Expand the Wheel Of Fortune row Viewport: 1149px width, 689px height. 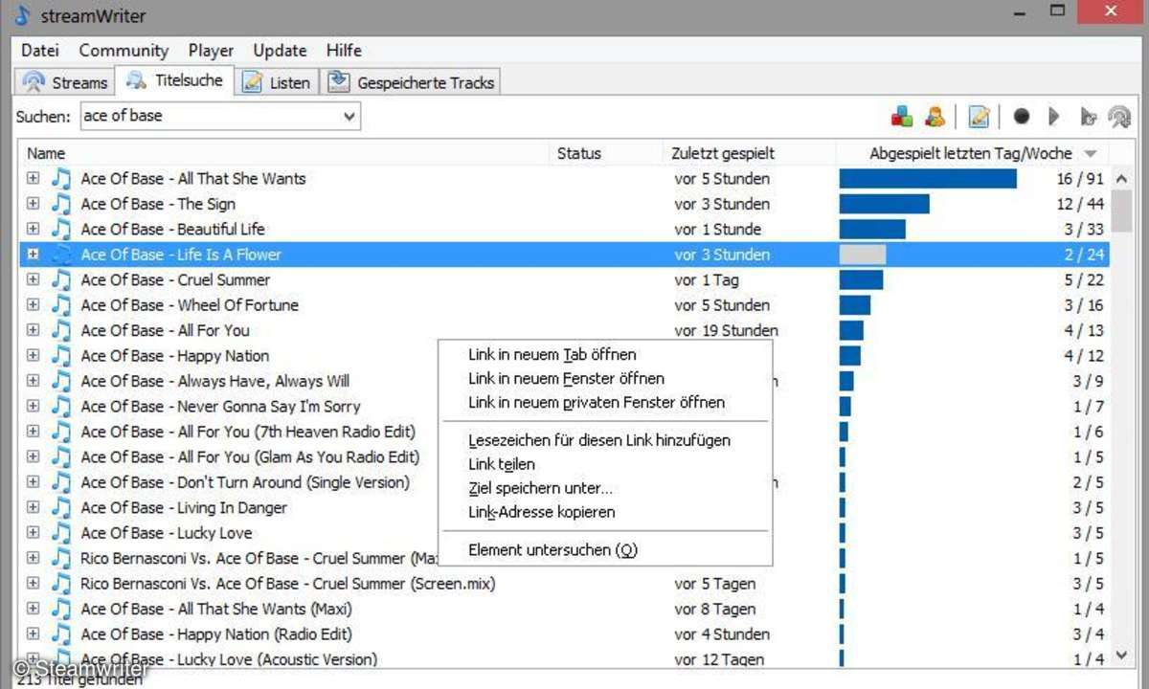tap(33, 305)
